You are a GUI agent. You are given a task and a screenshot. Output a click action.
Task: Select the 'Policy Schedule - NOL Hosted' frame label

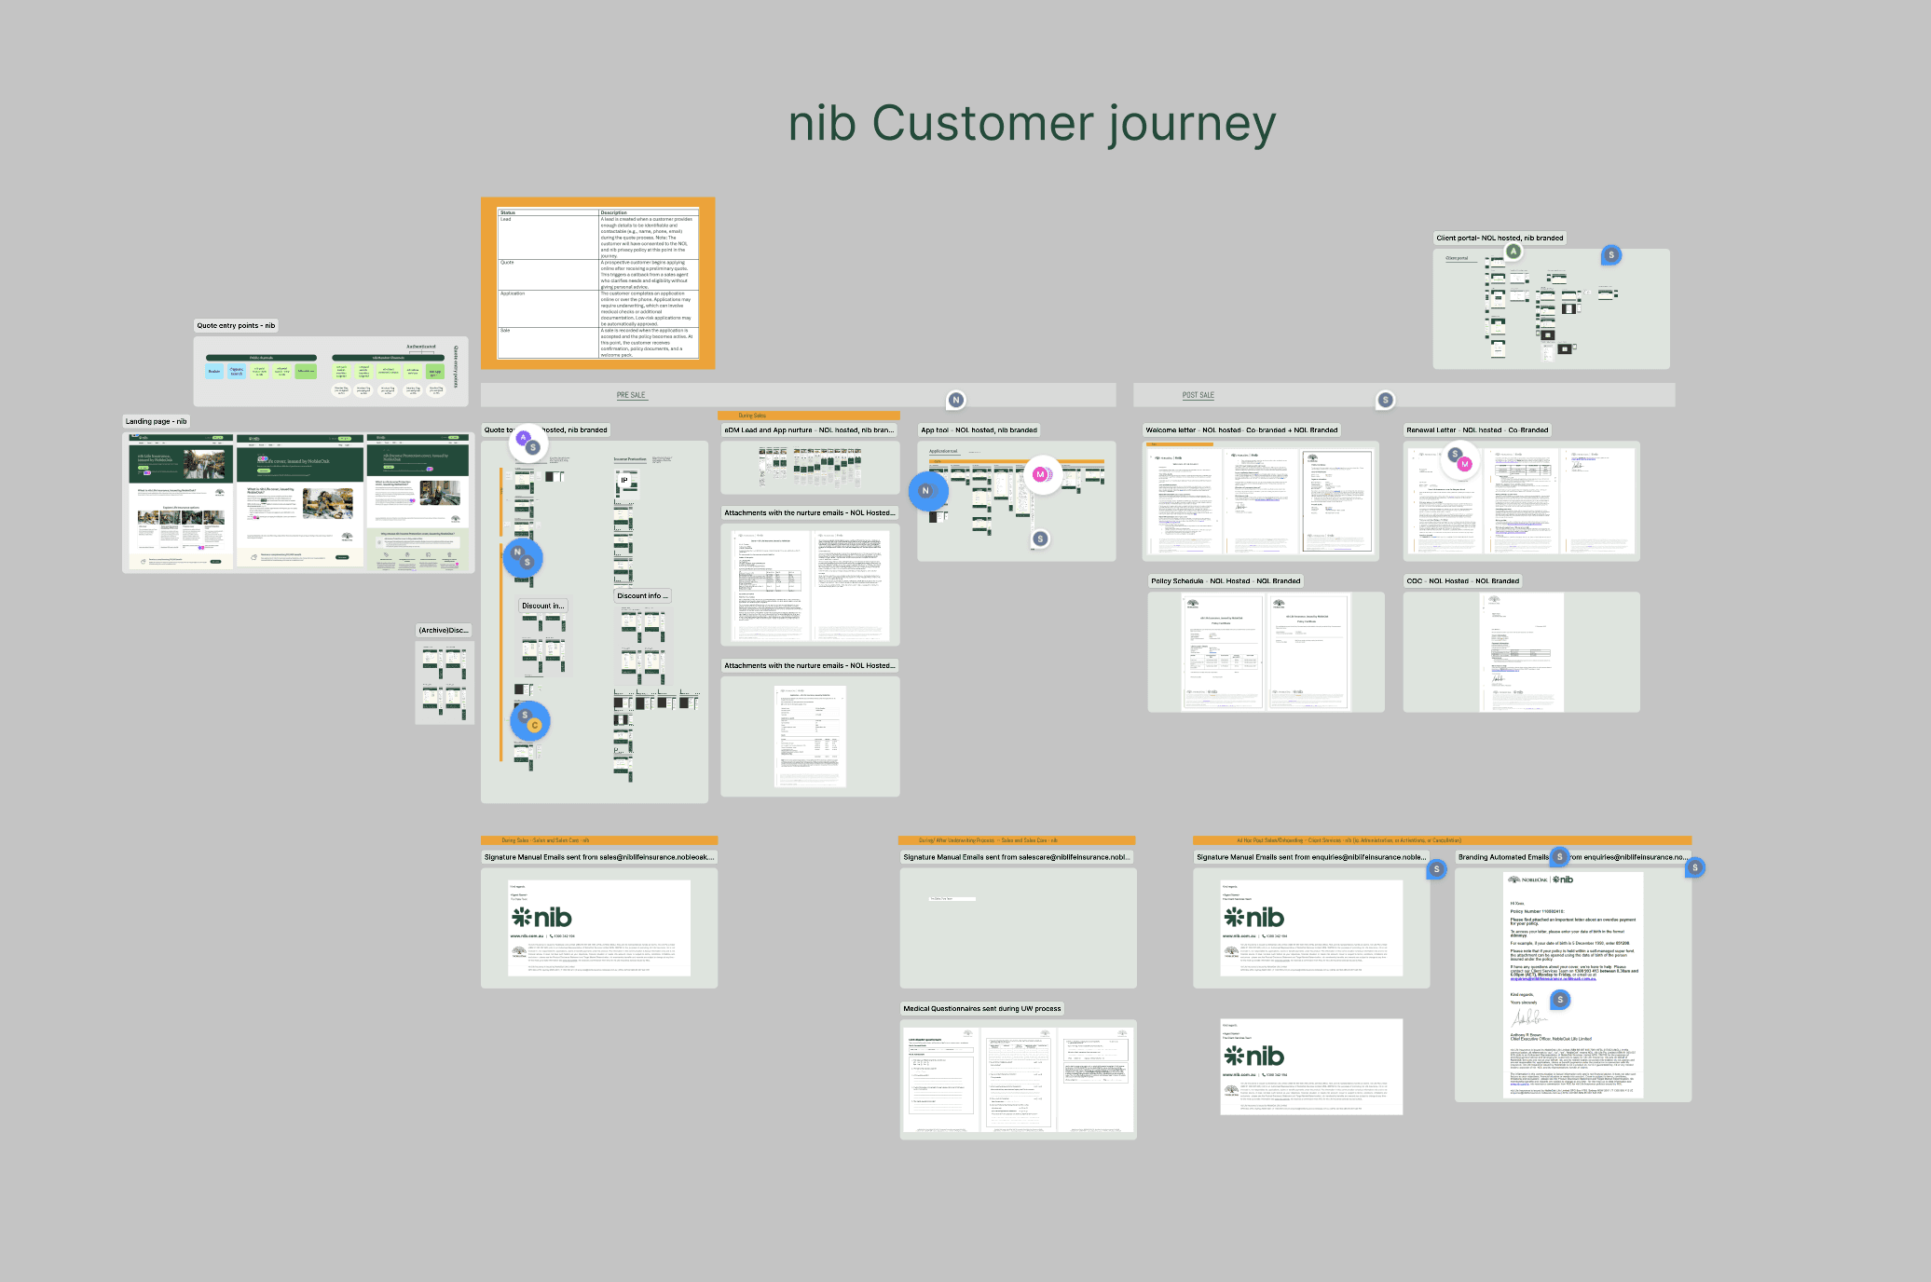(1225, 581)
